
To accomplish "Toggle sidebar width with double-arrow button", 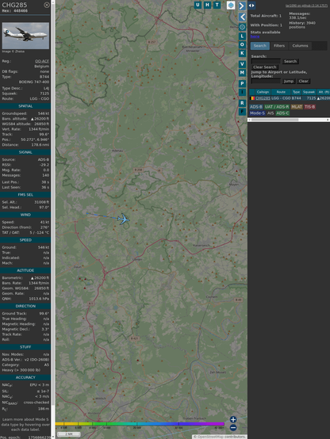I will point(251,6).
